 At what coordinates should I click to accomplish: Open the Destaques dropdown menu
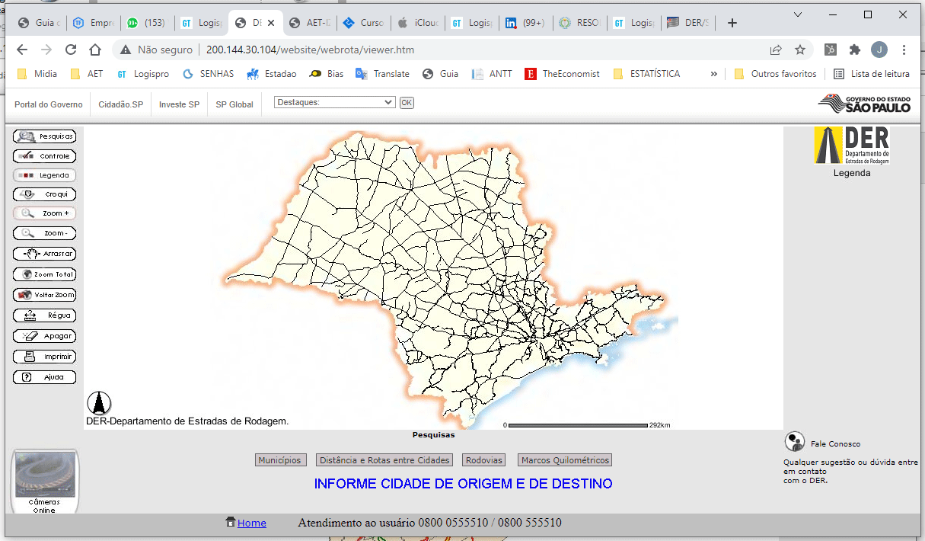click(x=333, y=101)
